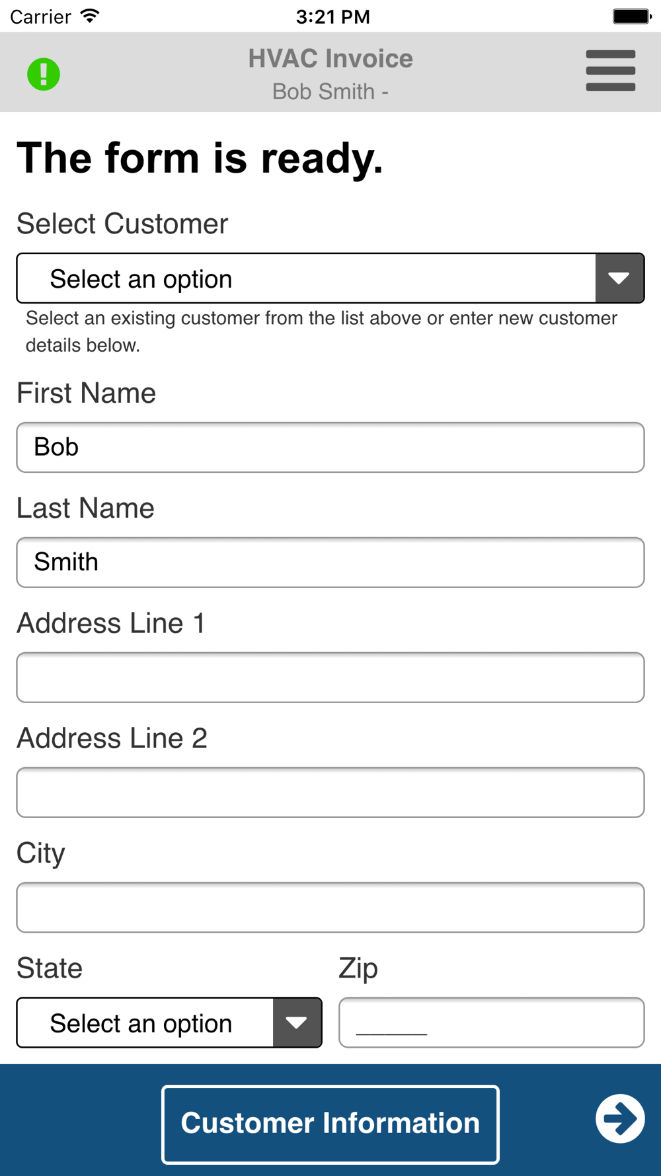Viewport: 661px width, 1176px height.
Task: Tap the Wi-Fi signal icon
Action: pos(89,16)
